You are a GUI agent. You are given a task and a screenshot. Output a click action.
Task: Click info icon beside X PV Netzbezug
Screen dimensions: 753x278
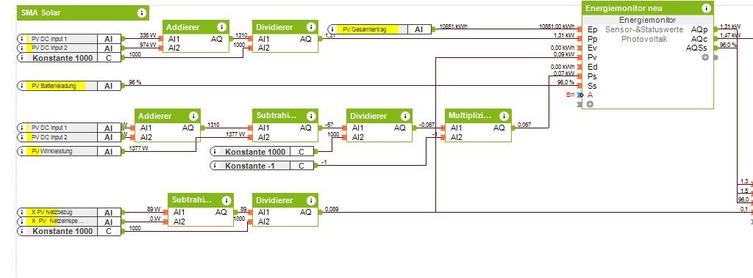point(22,212)
